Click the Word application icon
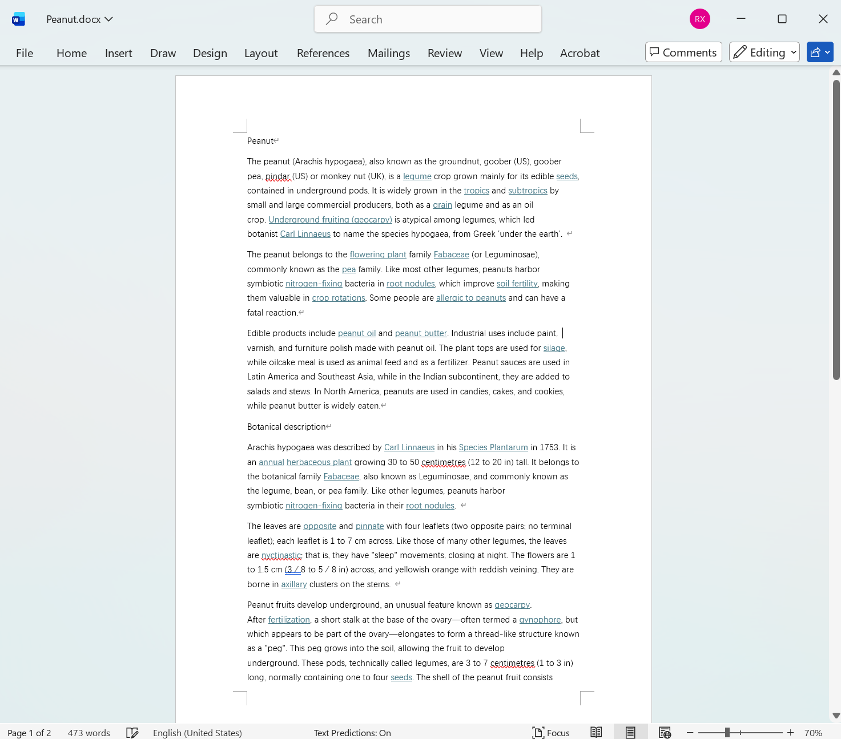Viewport: 841px width, 739px height. [18, 18]
